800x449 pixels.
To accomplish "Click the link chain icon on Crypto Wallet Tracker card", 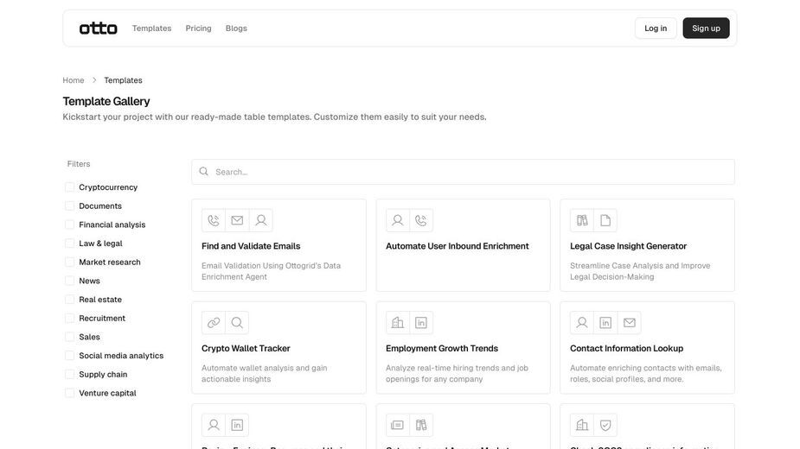I will tap(214, 323).
